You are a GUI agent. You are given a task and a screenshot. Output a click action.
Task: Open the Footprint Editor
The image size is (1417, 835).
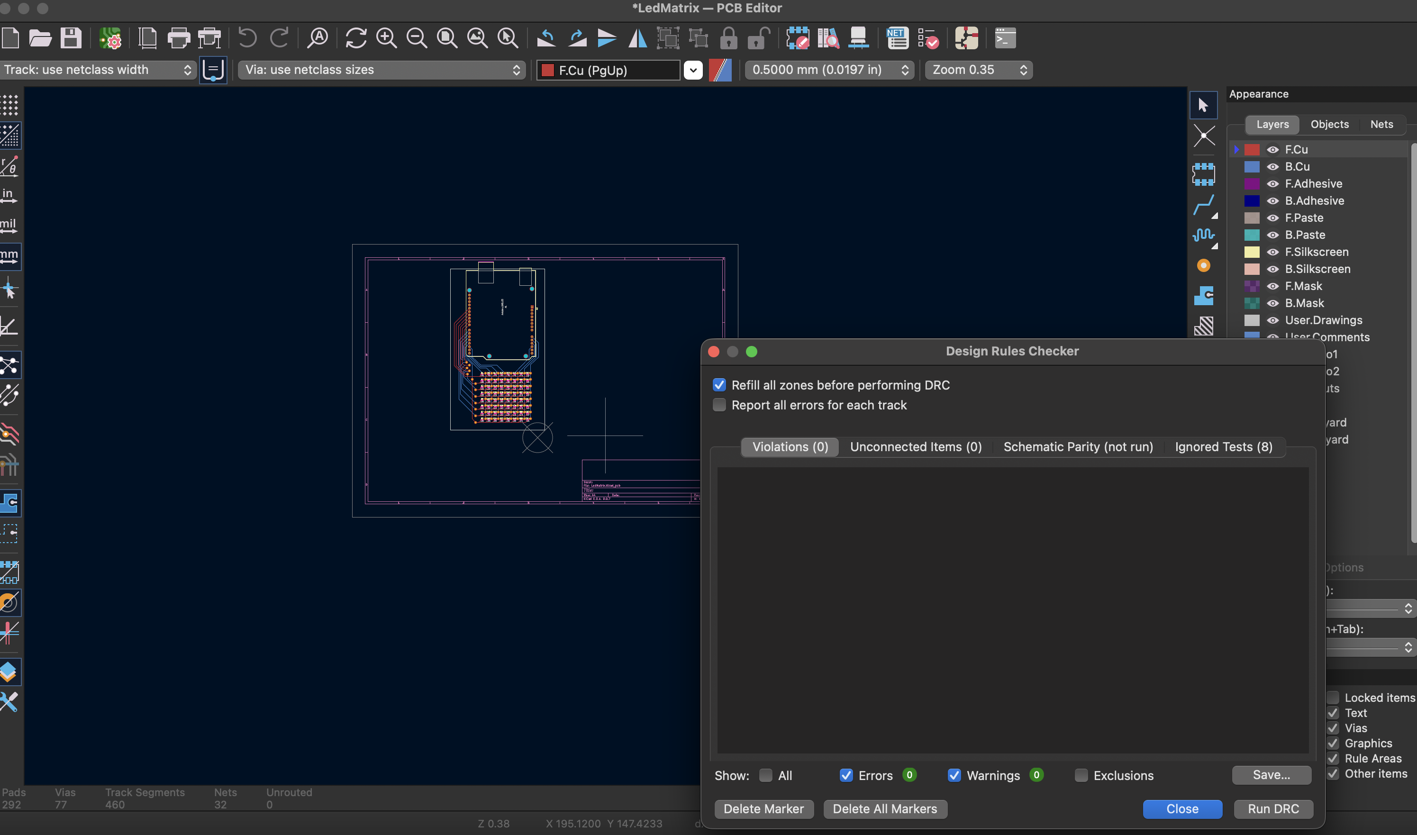pos(798,38)
